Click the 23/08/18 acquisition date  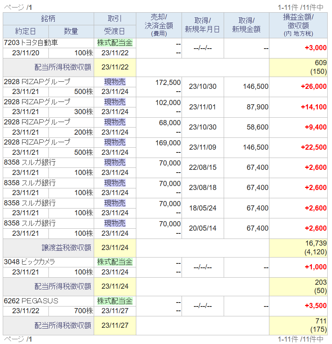click(202, 188)
